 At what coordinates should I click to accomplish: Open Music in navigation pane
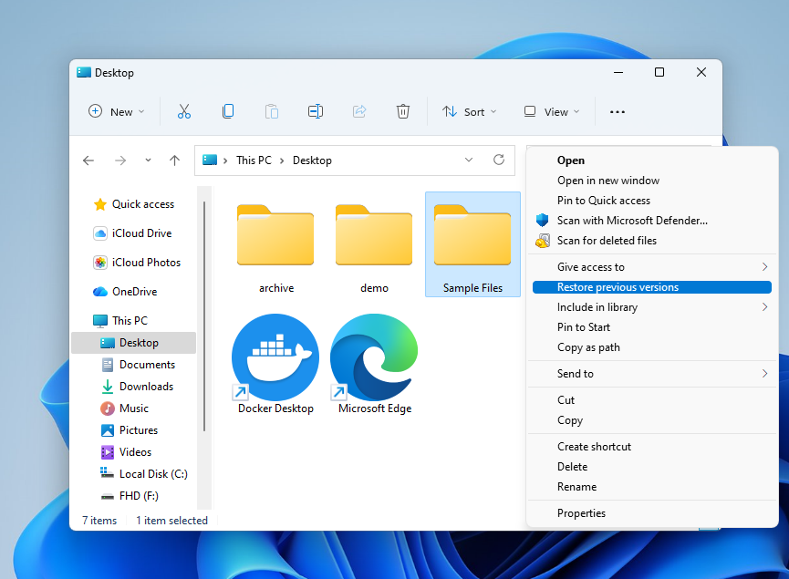pos(125,408)
